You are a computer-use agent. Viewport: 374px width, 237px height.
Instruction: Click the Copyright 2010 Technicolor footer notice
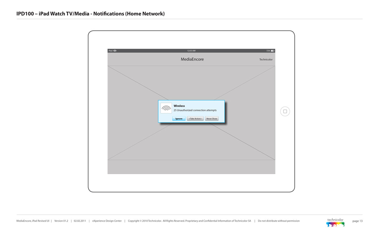coord(189,221)
